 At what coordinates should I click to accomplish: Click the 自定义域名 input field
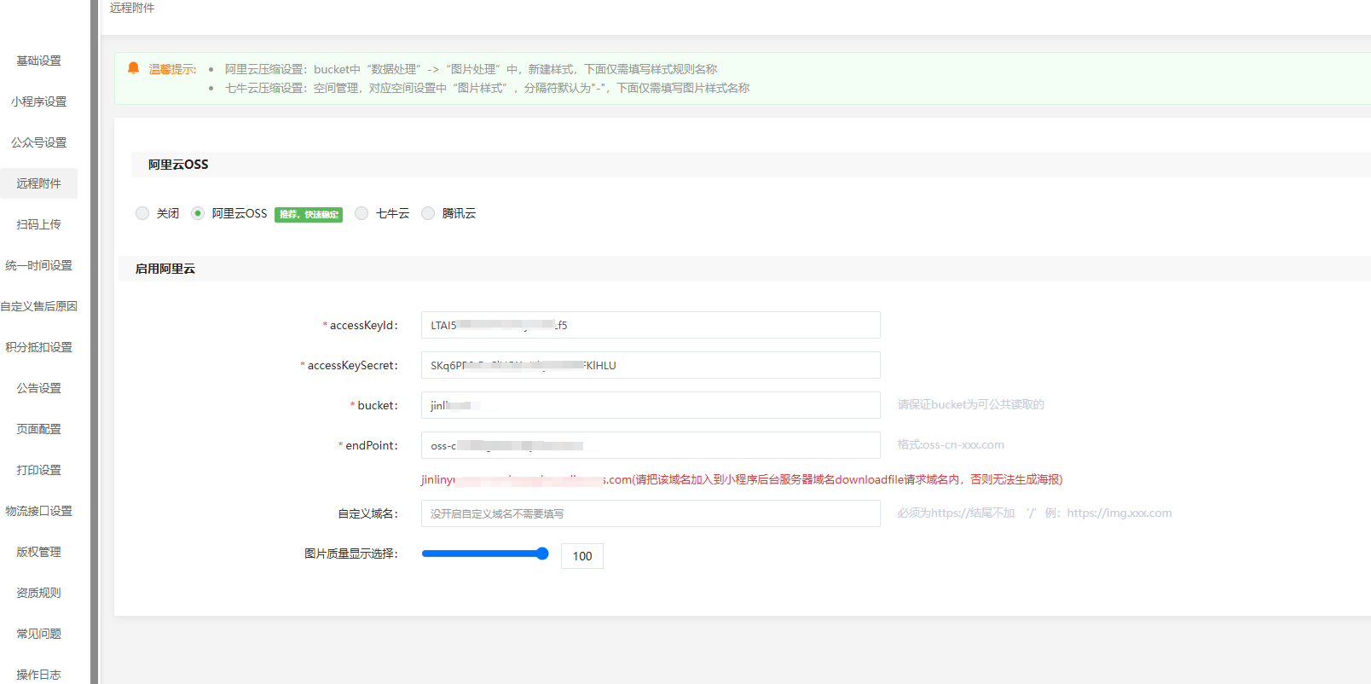click(x=650, y=513)
